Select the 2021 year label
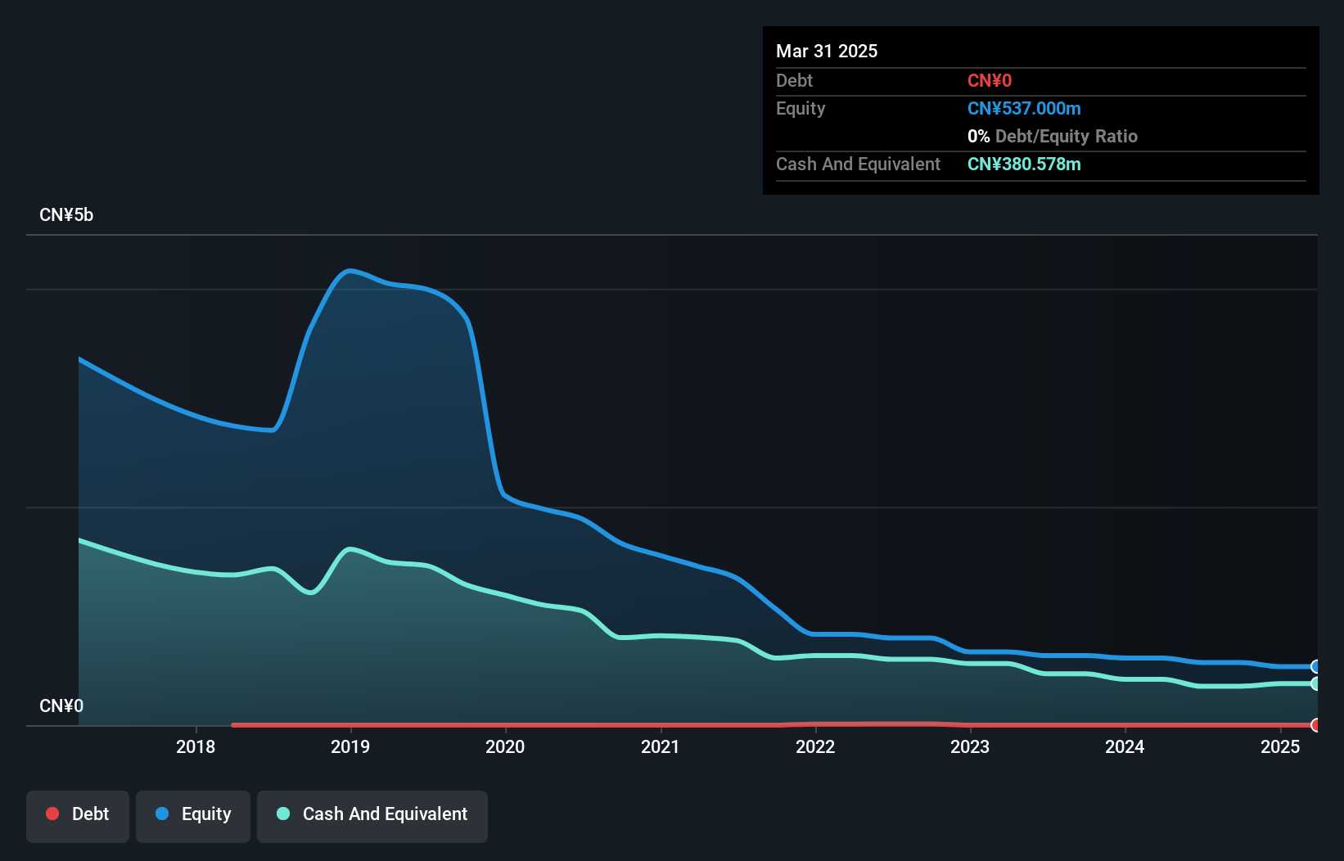Image resolution: width=1344 pixels, height=861 pixels. click(661, 746)
